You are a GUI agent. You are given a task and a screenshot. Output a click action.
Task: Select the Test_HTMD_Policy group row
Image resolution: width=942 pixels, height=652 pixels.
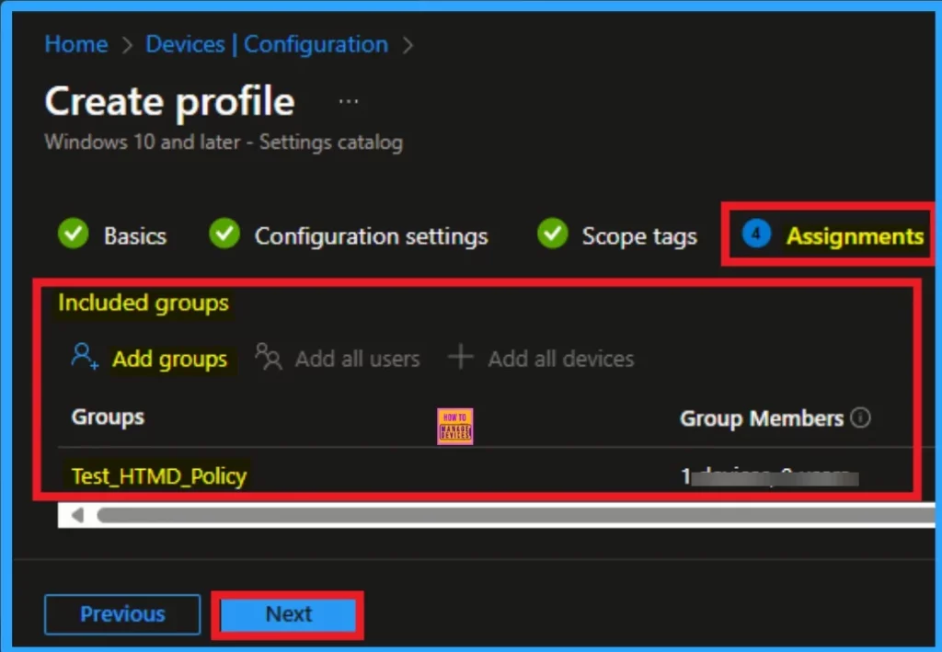pos(158,476)
